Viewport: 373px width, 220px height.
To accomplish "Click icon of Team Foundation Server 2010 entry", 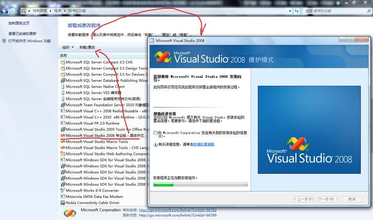I will click(63, 105).
